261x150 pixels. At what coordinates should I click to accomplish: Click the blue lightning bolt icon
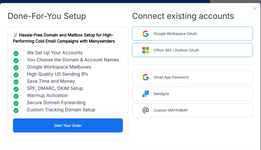click(x=16, y=35)
